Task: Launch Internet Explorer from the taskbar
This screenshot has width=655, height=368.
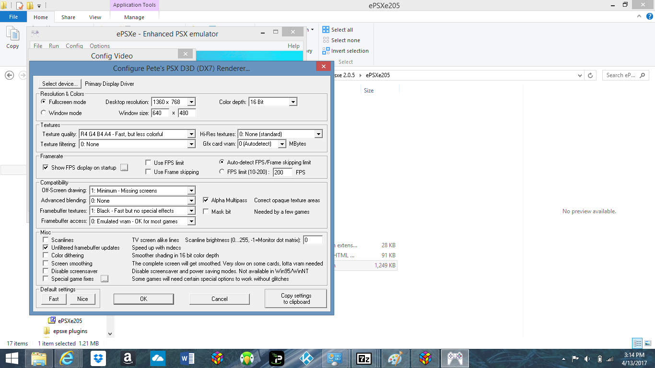Action: (66, 358)
